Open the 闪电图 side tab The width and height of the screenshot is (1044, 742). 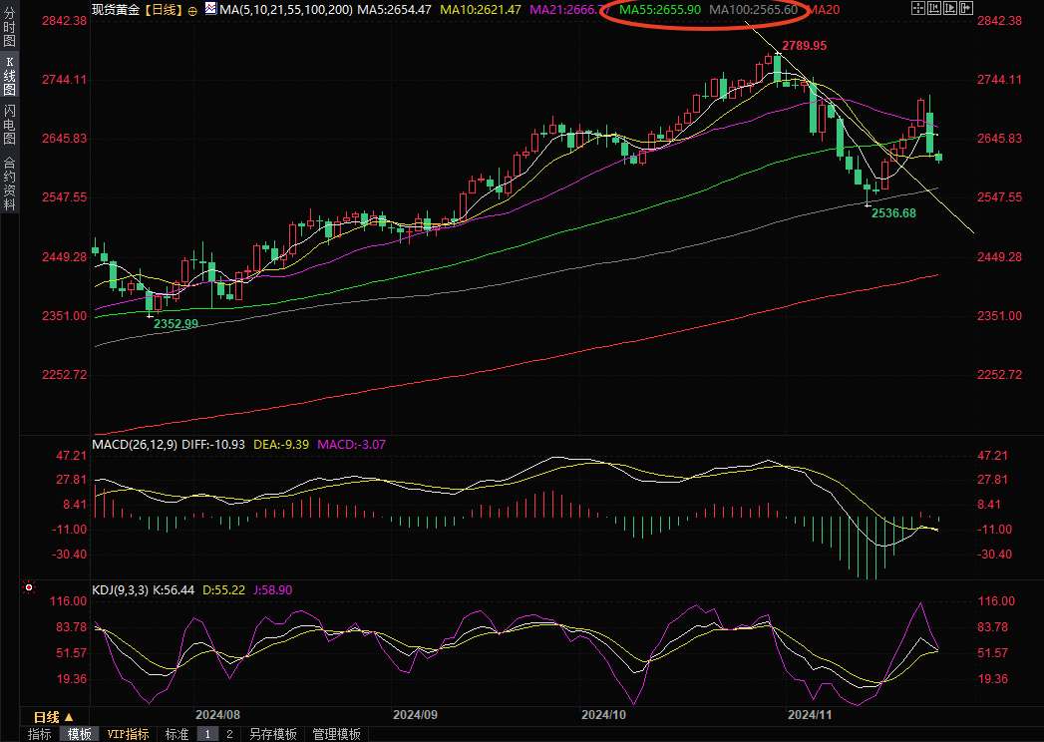point(9,125)
